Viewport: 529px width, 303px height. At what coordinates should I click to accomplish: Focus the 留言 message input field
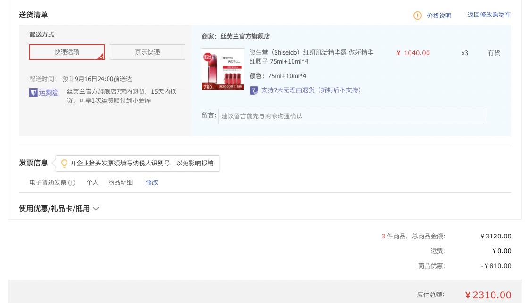tap(351, 116)
